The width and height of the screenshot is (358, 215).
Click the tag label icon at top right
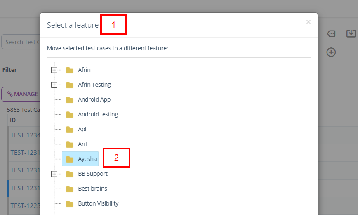click(331, 33)
